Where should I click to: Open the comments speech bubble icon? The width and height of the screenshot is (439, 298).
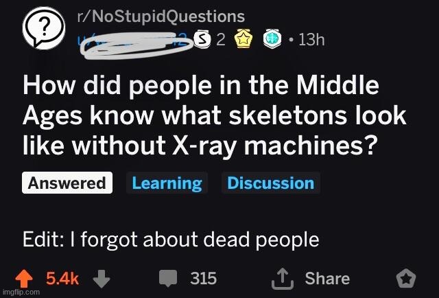[167, 278]
